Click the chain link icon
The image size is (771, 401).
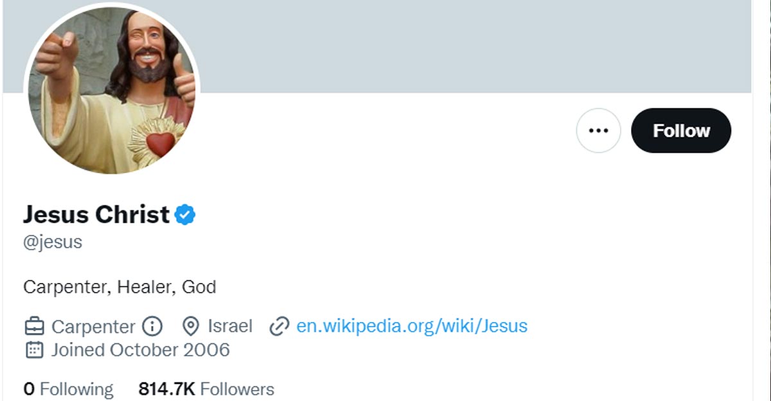pyautogui.click(x=279, y=327)
